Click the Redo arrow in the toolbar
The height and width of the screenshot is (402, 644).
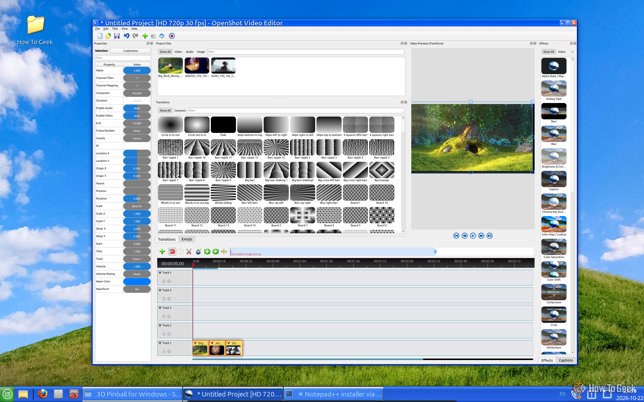click(x=135, y=36)
